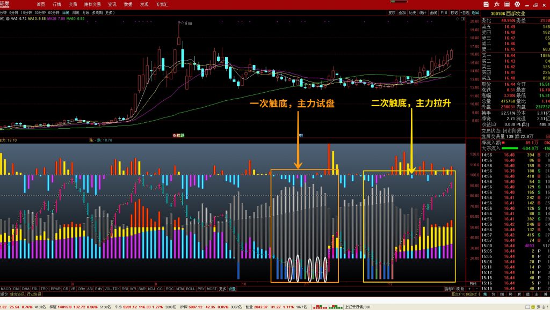Click the 画线 drawing tool button
Image resolution: width=550 pixels, height=310 pixels.
433,12
